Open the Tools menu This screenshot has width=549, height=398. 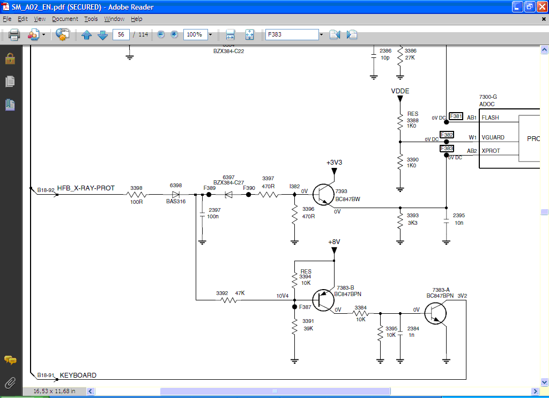(91, 19)
